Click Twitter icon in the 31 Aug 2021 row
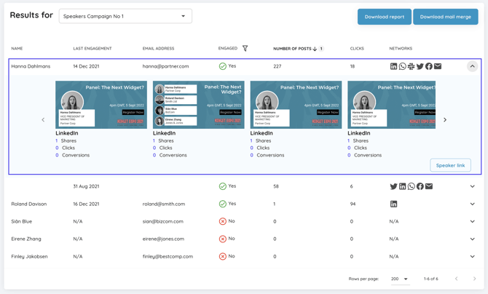488x294 pixels. click(x=394, y=186)
